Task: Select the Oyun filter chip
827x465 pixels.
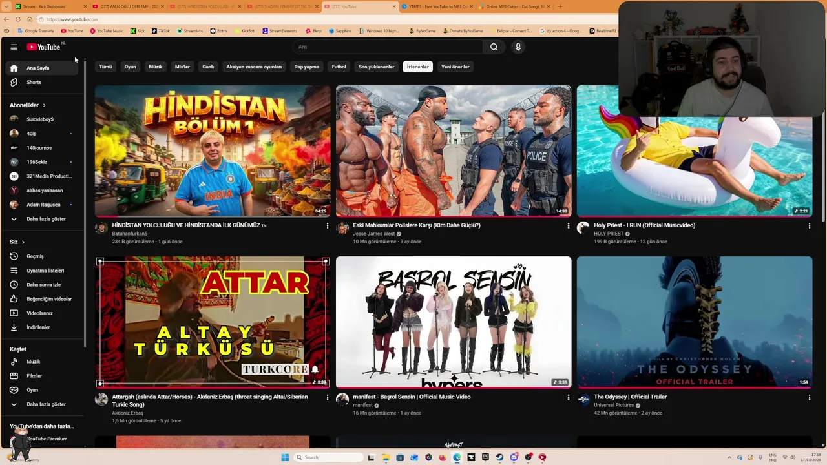Action: pos(131,67)
